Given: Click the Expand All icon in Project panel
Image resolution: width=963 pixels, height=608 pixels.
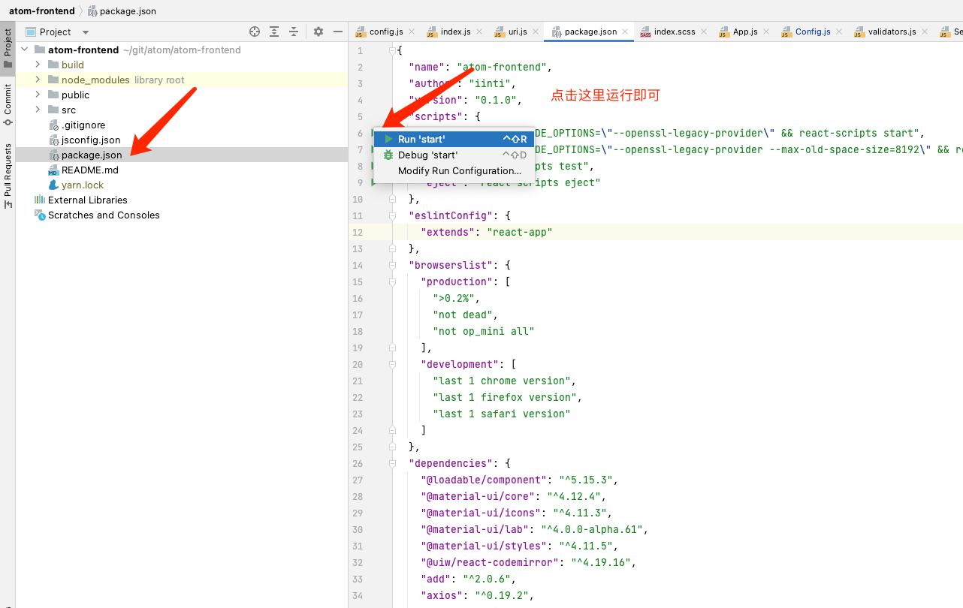Looking at the screenshot, I should (274, 32).
